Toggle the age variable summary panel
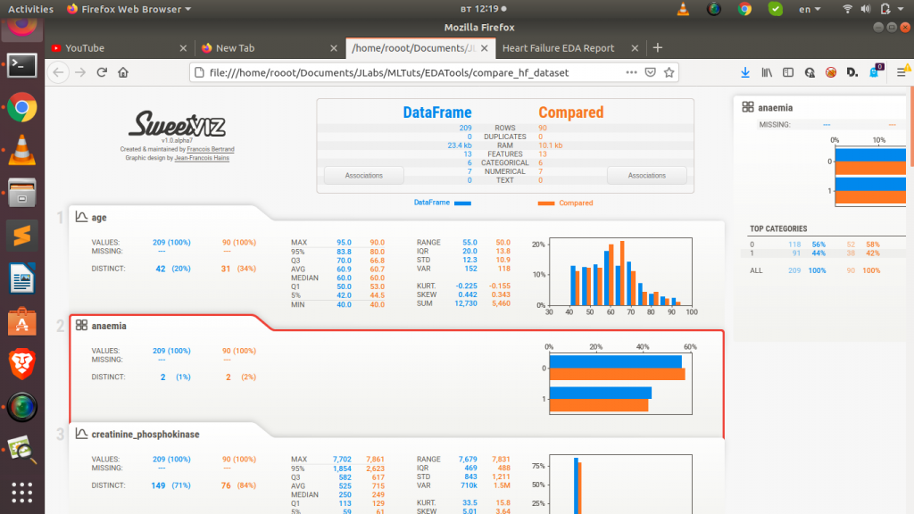Screen dimensions: 914x514 click(x=98, y=216)
